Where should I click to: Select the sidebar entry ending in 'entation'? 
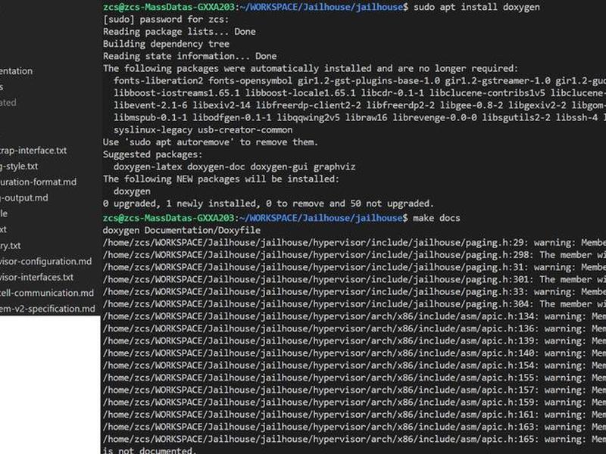(x=16, y=71)
